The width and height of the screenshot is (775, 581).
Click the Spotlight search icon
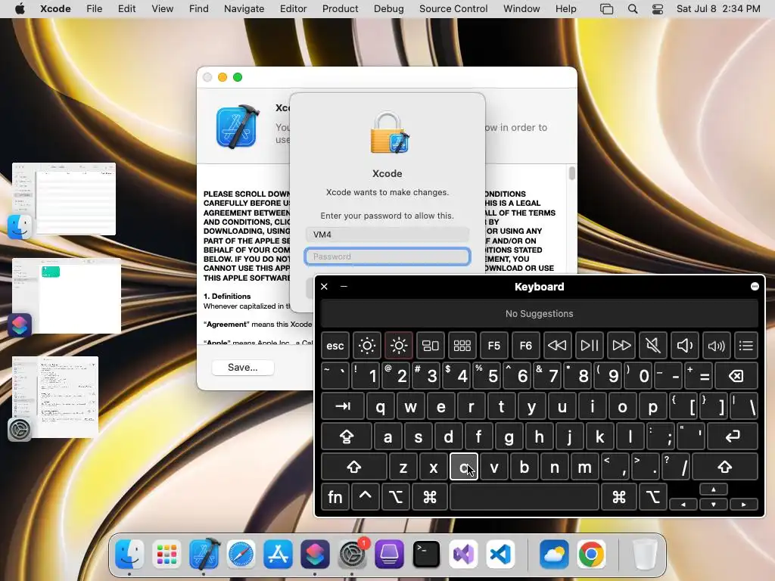[x=633, y=8]
